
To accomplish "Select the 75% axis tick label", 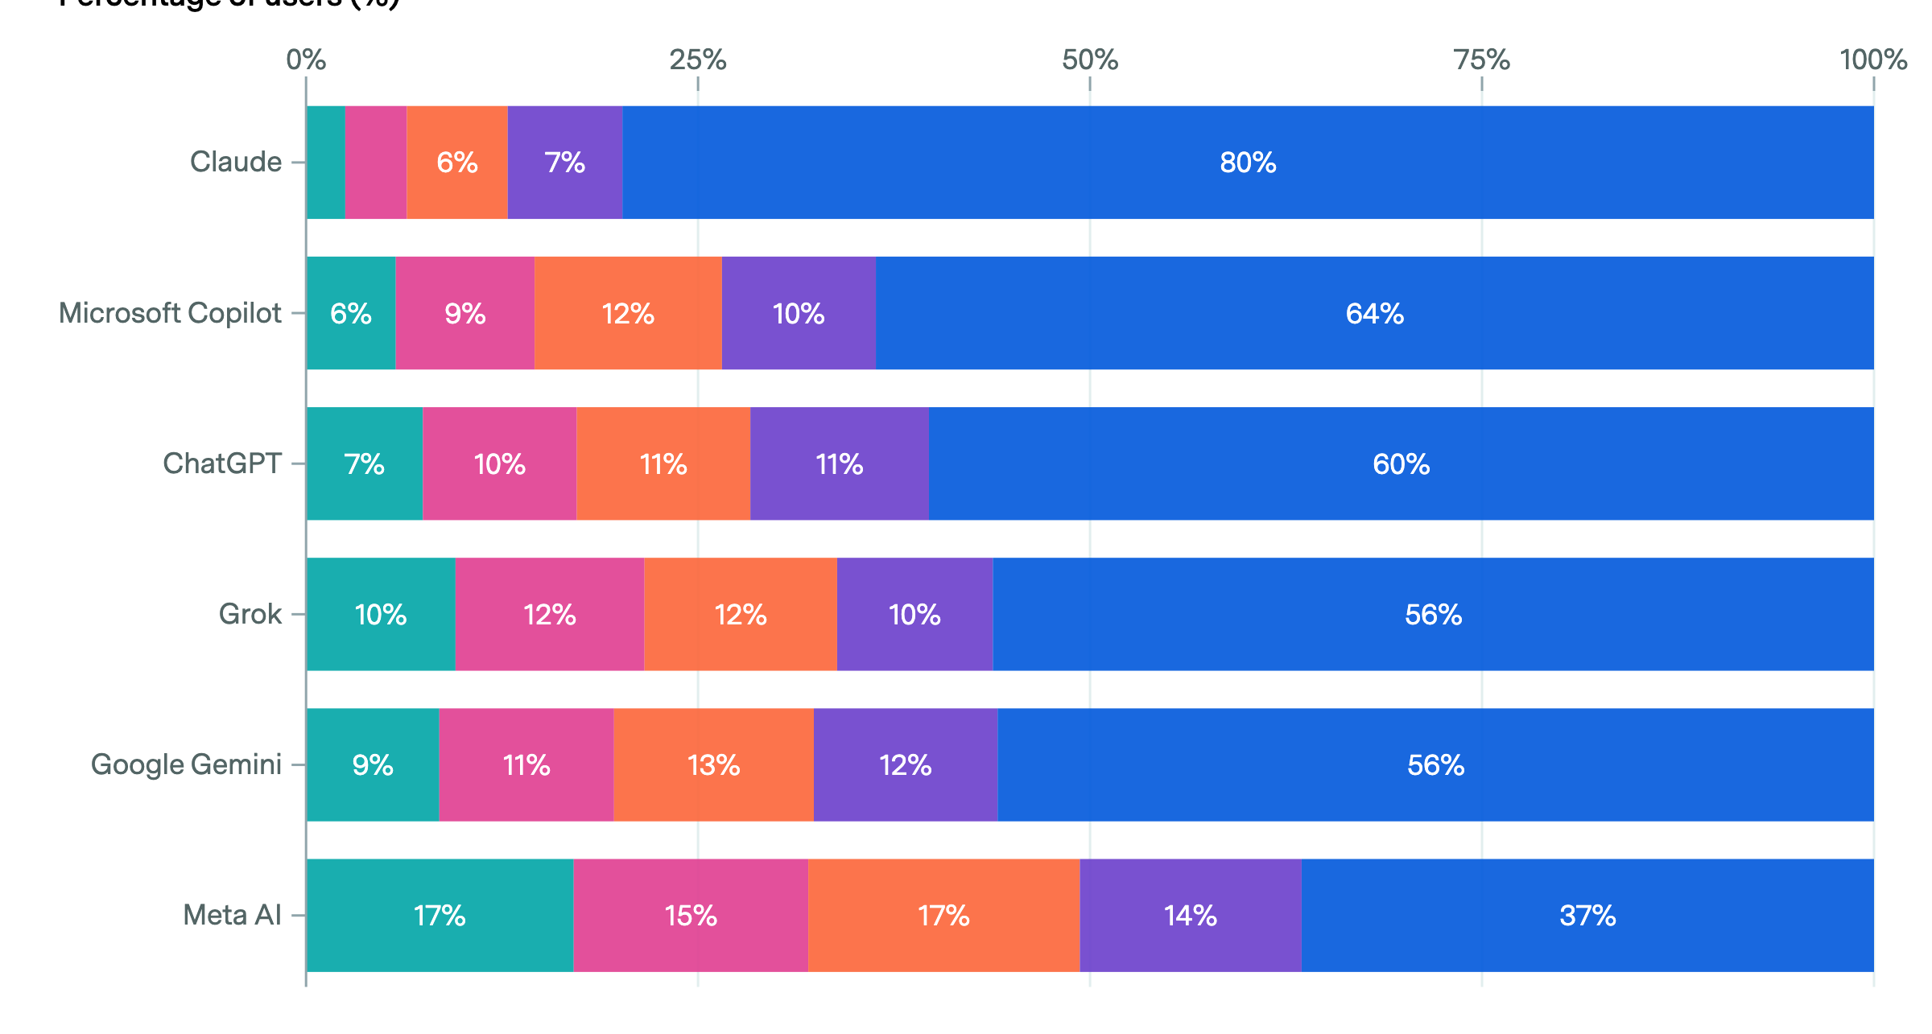I will (1482, 60).
